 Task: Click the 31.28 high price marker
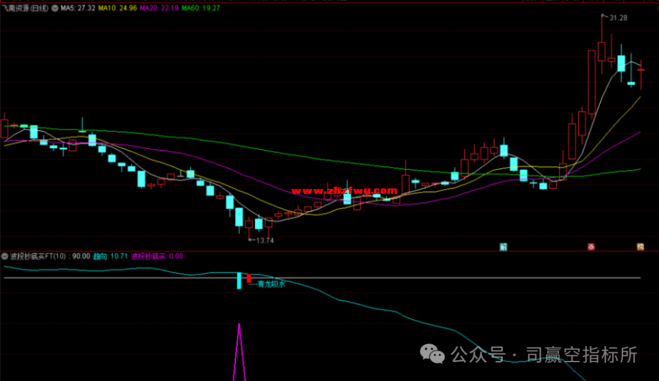pos(618,18)
